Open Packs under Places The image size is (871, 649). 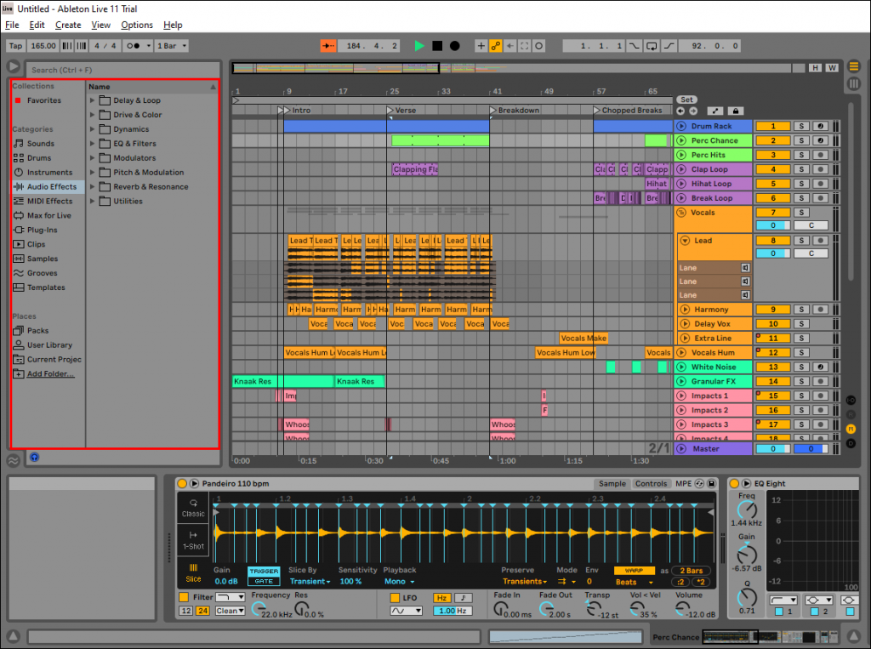pos(37,331)
